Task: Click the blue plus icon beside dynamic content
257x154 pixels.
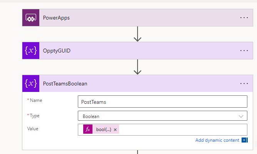Action: click(244, 140)
